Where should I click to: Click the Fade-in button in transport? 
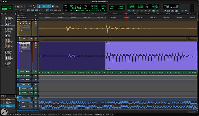(x=132, y=8)
